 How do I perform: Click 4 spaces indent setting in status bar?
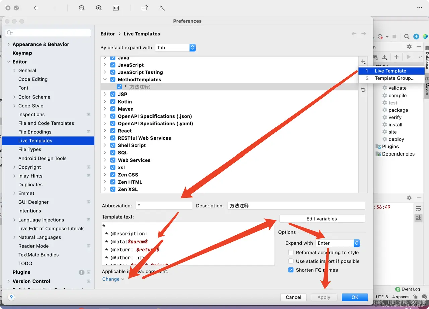pyautogui.click(x=401, y=297)
